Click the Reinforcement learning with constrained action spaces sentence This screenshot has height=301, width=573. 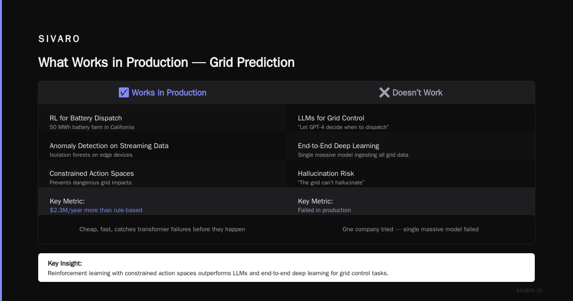pos(218,273)
